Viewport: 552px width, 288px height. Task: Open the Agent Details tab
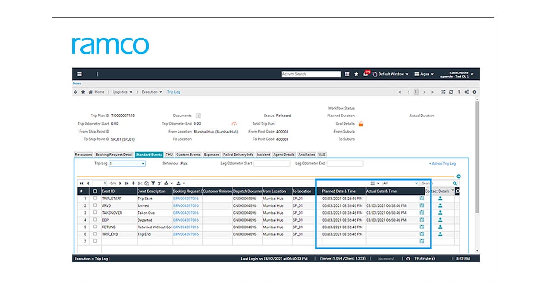click(284, 155)
